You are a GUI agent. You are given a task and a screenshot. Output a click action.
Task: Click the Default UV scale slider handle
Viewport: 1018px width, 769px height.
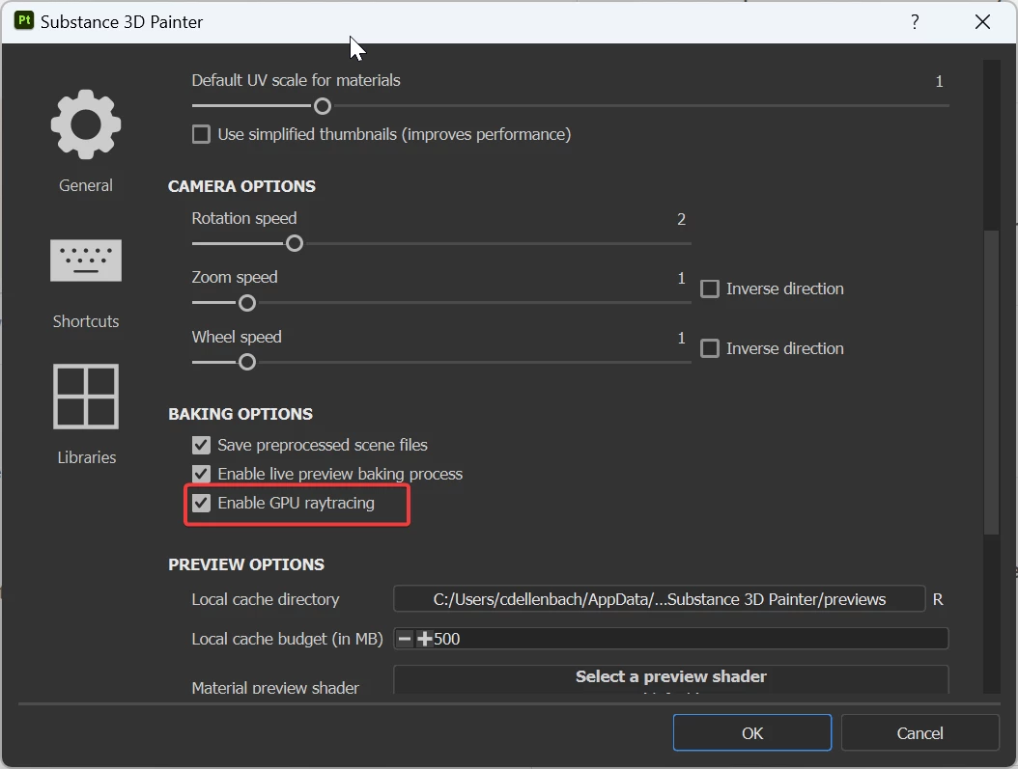[x=323, y=106]
